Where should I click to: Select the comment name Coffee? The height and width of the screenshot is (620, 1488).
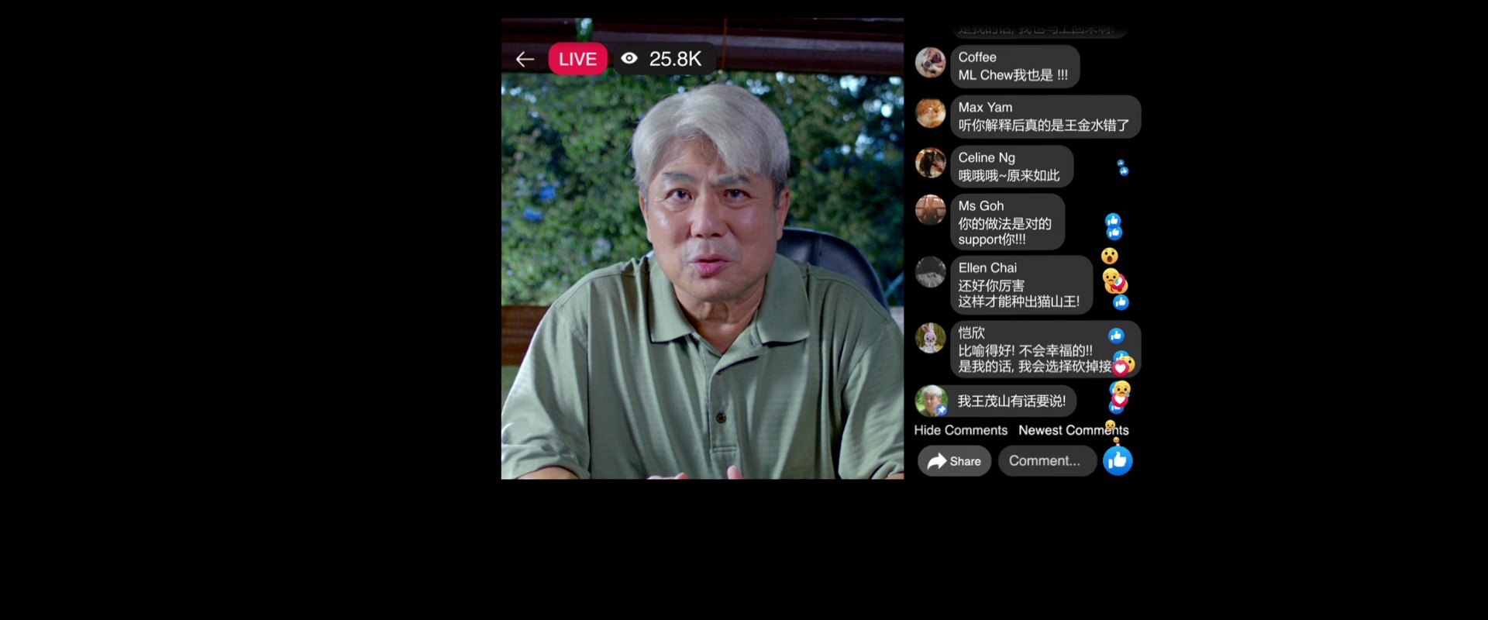point(977,57)
